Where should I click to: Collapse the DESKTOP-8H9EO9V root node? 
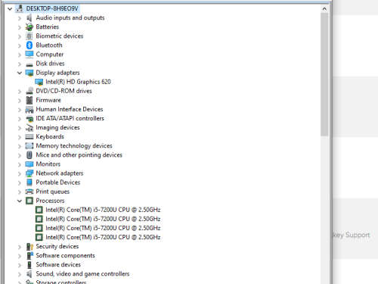pyautogui.click(x=10, y=9)
